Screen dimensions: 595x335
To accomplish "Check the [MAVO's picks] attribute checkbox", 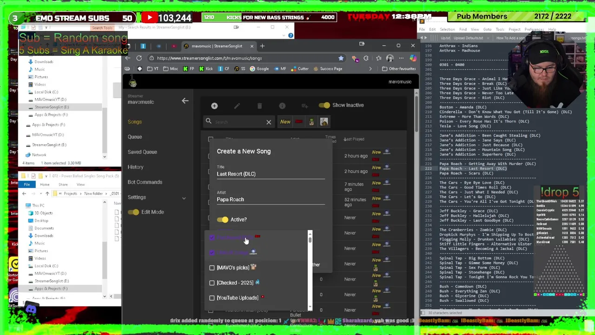I will [x=212, y=268].
